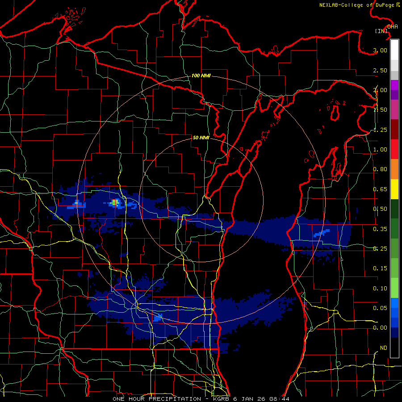Click the 0.35 legend value
The height and width of the screenshot is (402, 402).
click(x=380, y=229)
